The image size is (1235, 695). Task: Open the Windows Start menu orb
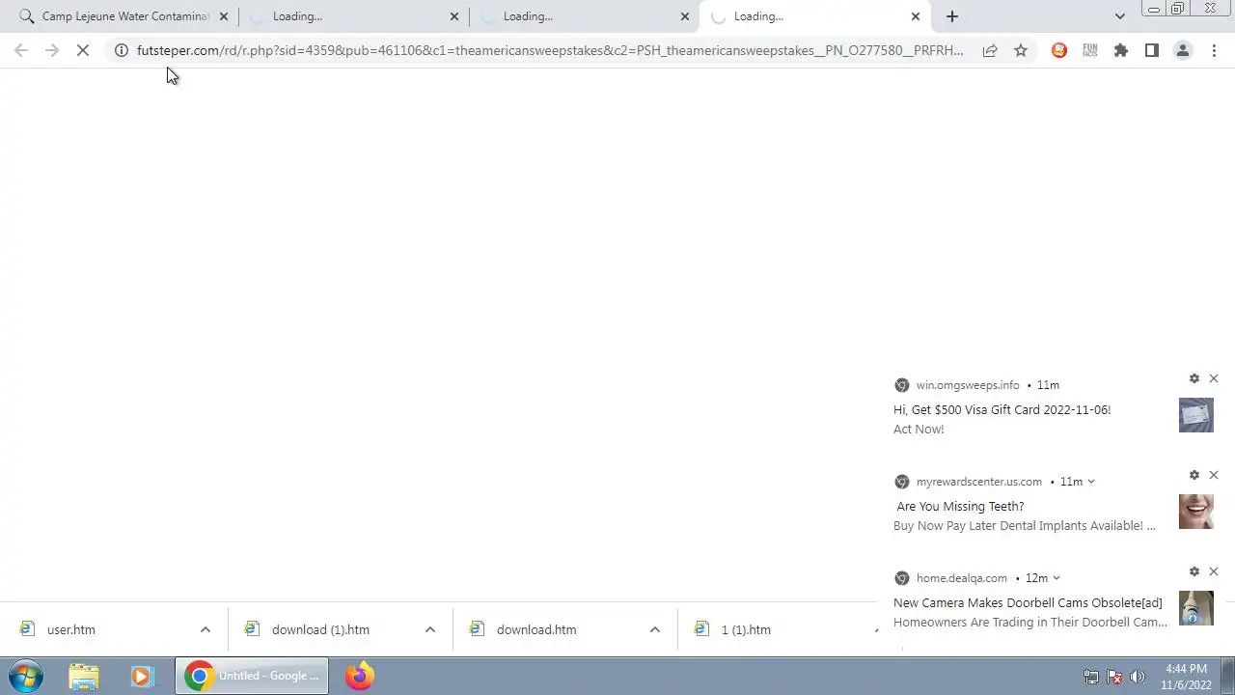click(x=26, y=677)
